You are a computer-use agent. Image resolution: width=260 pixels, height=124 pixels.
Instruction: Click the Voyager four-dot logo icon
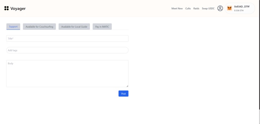(6, 8)
